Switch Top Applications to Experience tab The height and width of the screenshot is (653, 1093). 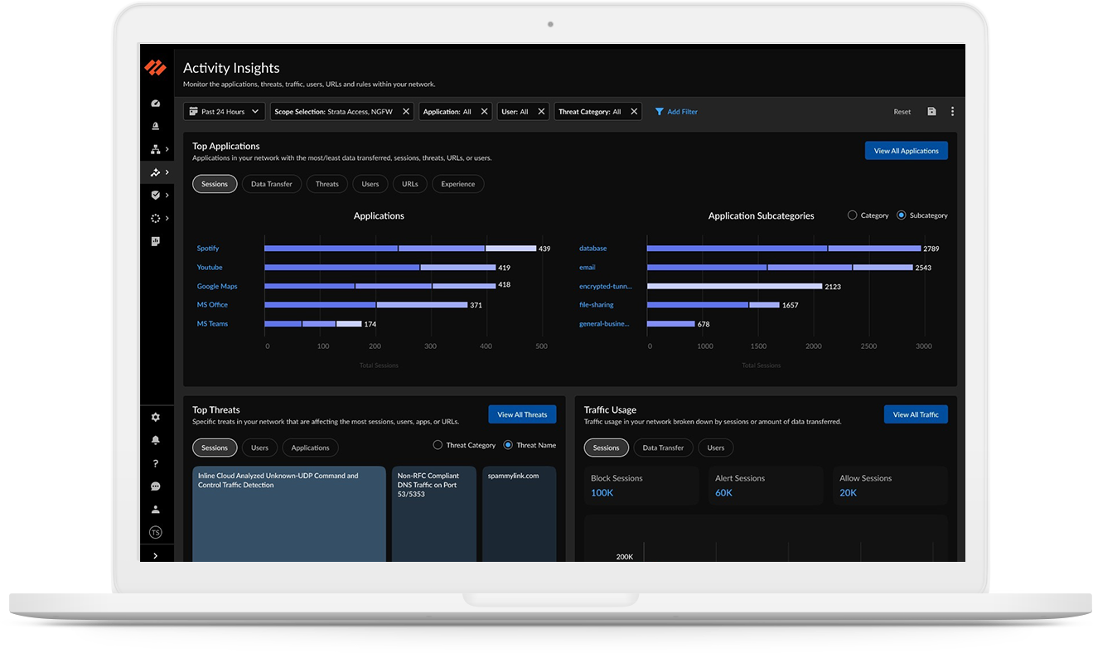457,184
